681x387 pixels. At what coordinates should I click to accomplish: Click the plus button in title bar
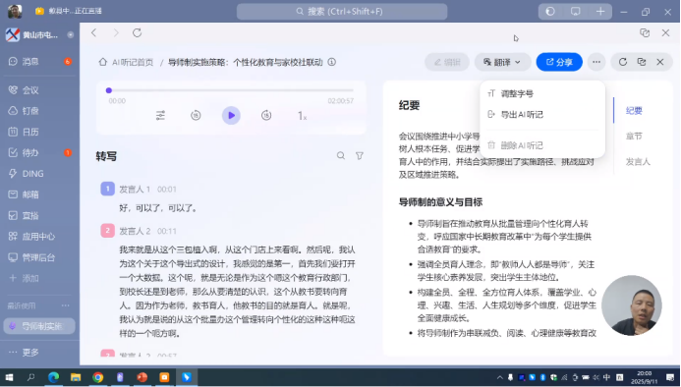coord(600,12)
